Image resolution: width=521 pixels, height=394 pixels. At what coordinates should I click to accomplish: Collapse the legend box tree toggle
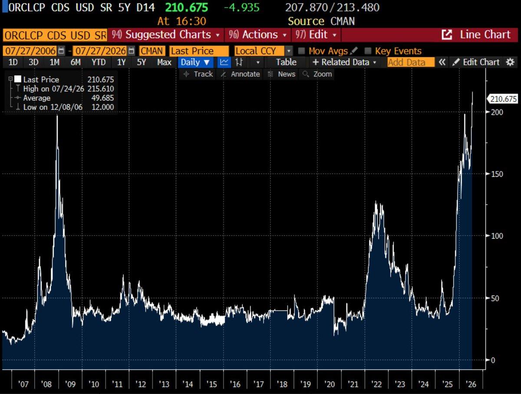click(10, 79)
